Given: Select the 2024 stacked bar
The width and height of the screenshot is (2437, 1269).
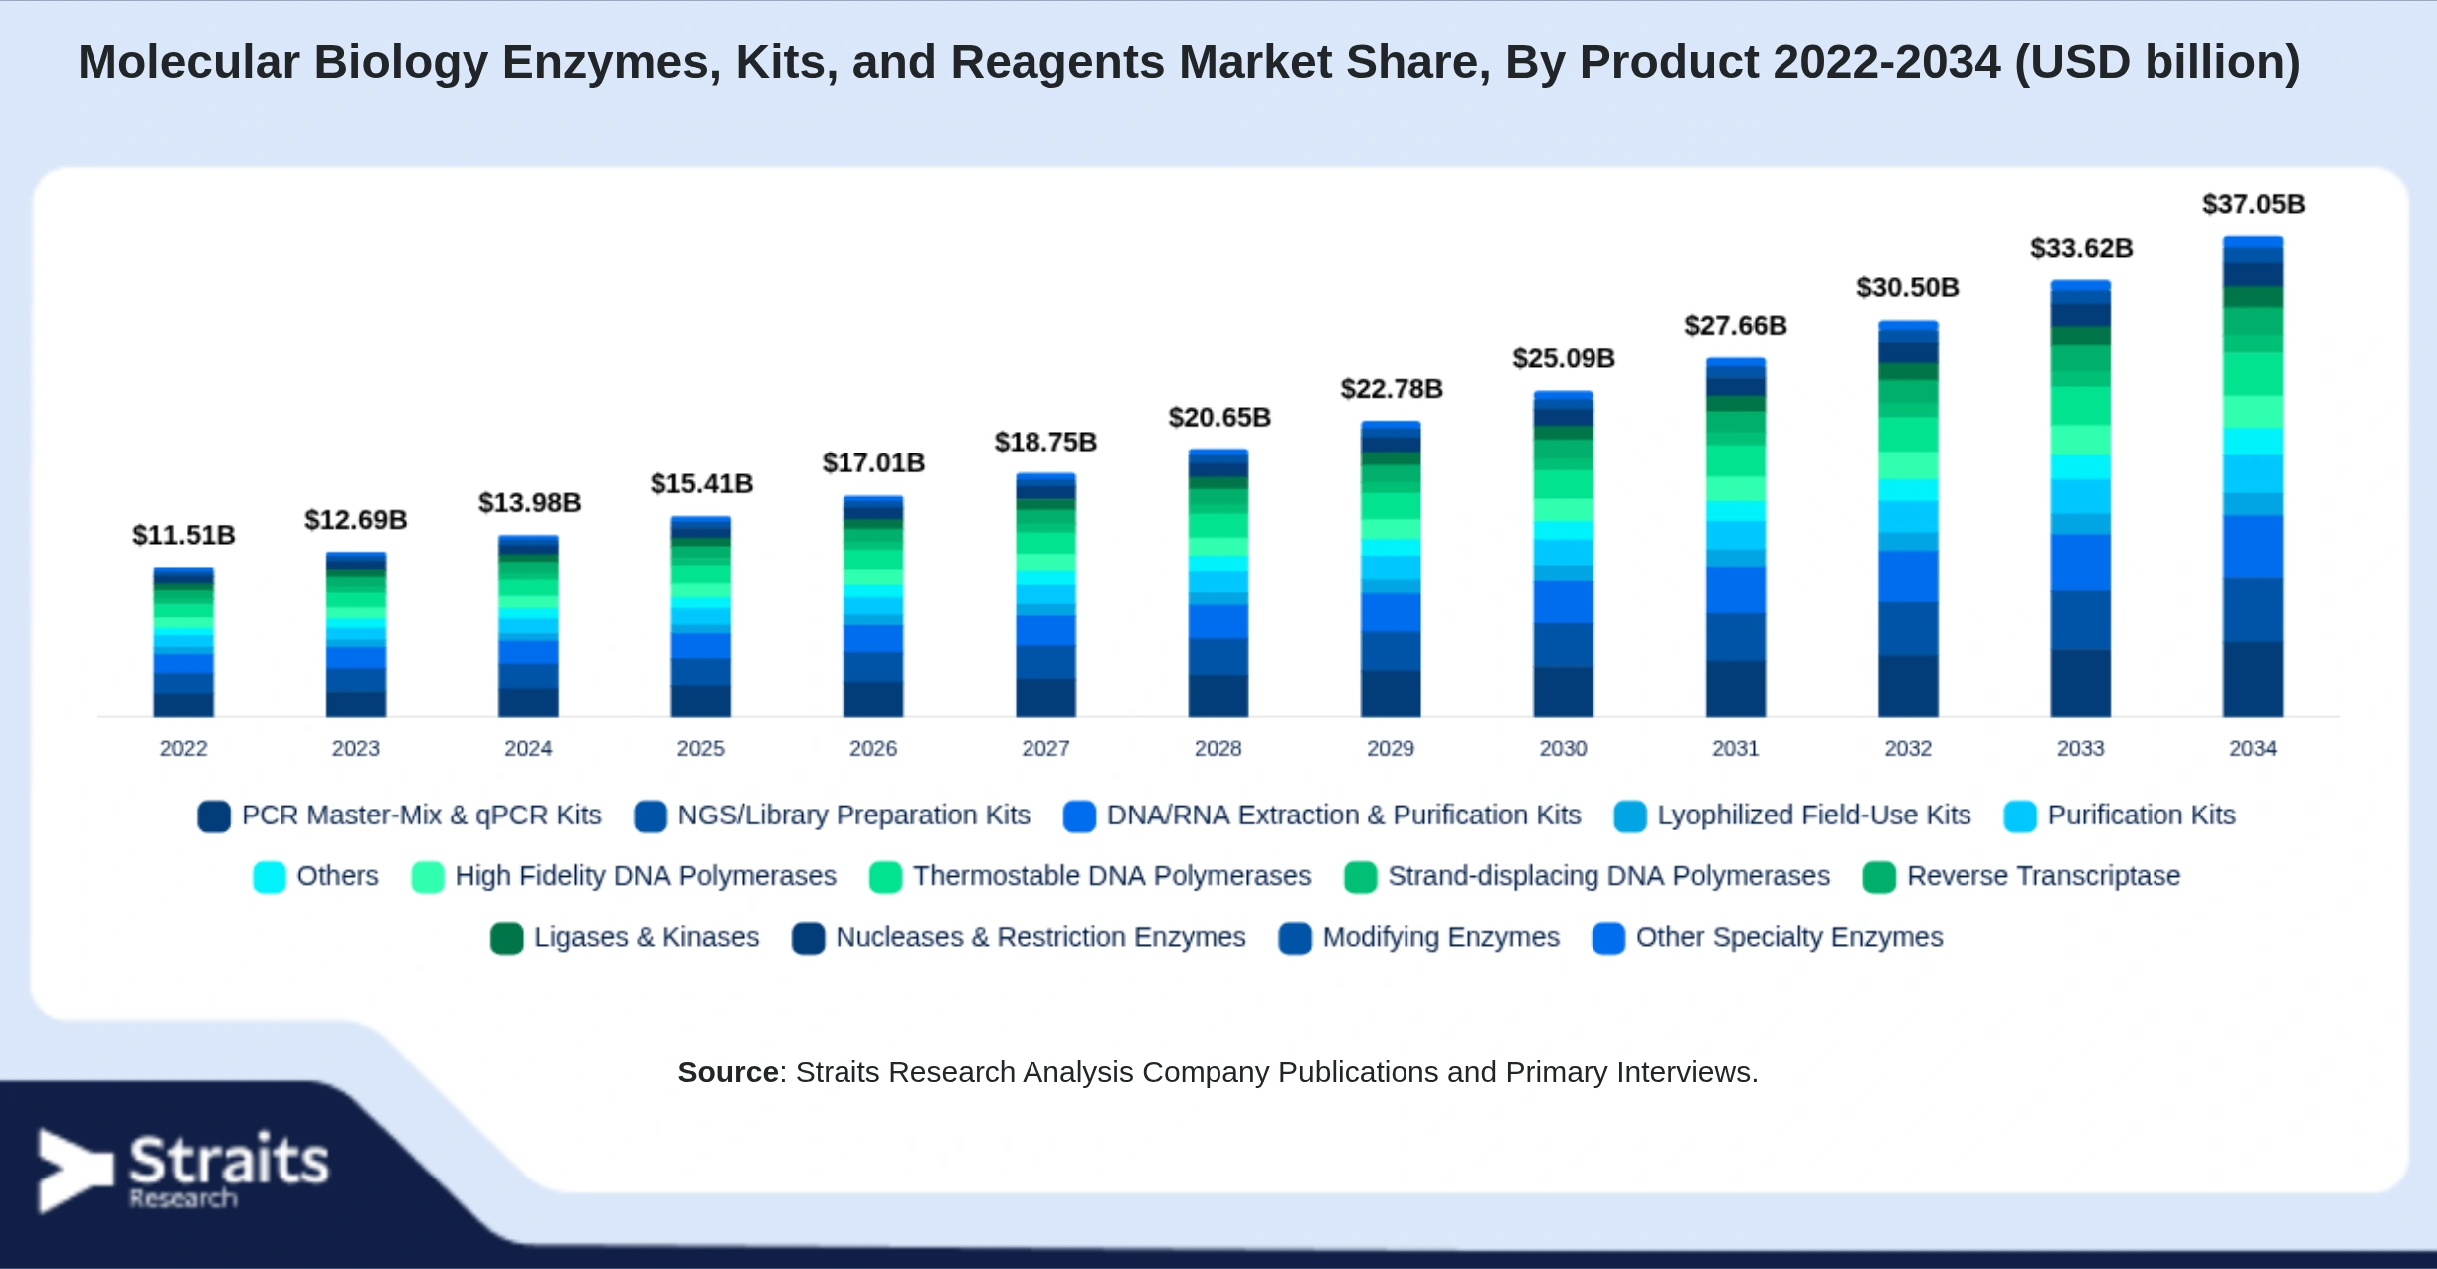Looking at the screenshot, I should click(x=528, y=627).
